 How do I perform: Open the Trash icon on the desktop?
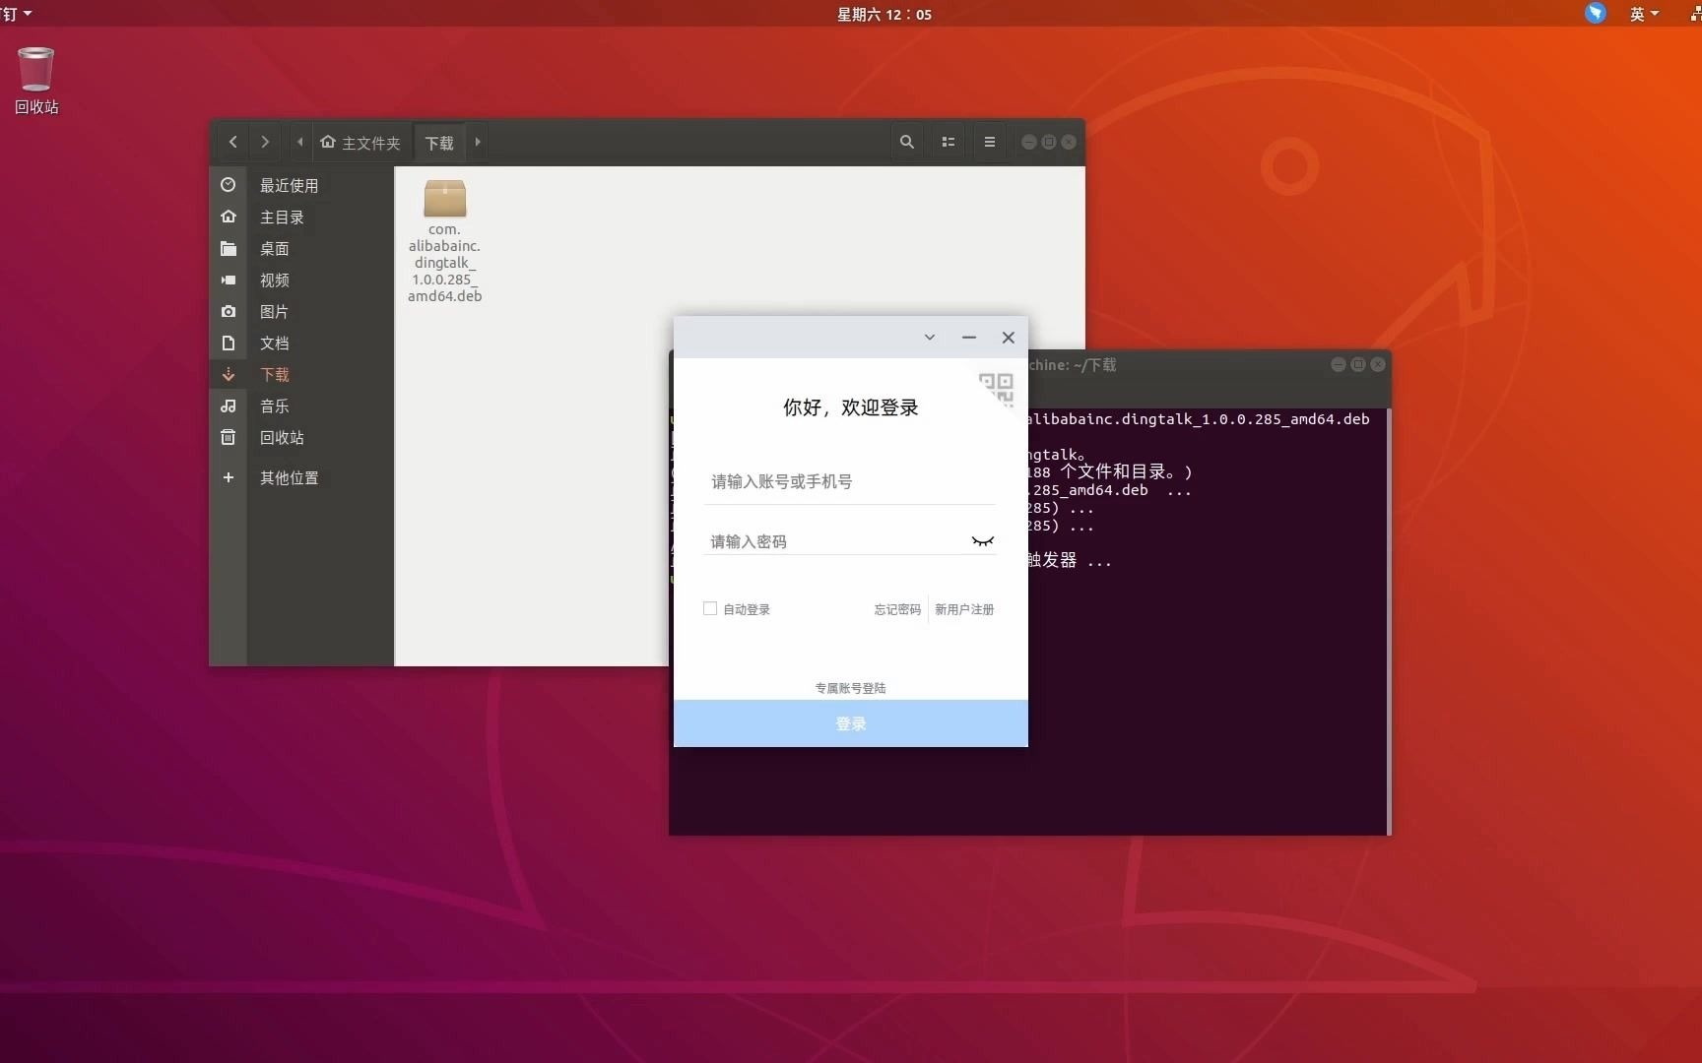click(36, 81)
